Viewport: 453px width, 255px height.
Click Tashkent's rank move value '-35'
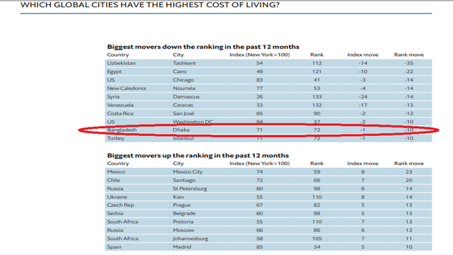point(409,63)
